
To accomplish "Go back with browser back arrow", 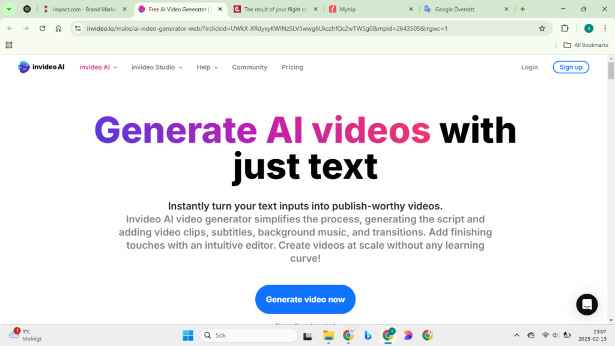I will click(10, 28).
